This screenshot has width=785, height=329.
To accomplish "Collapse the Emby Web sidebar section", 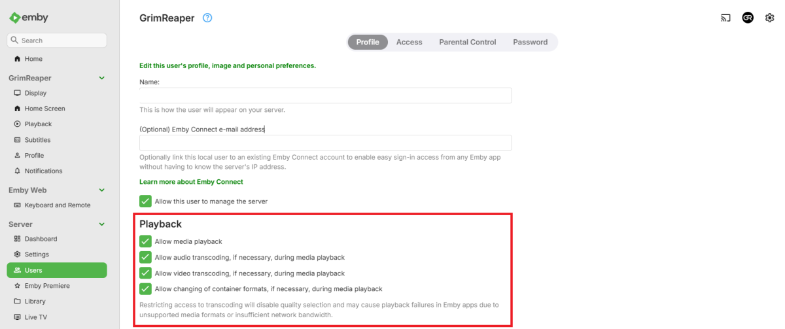I will click(x=101, y=190).
